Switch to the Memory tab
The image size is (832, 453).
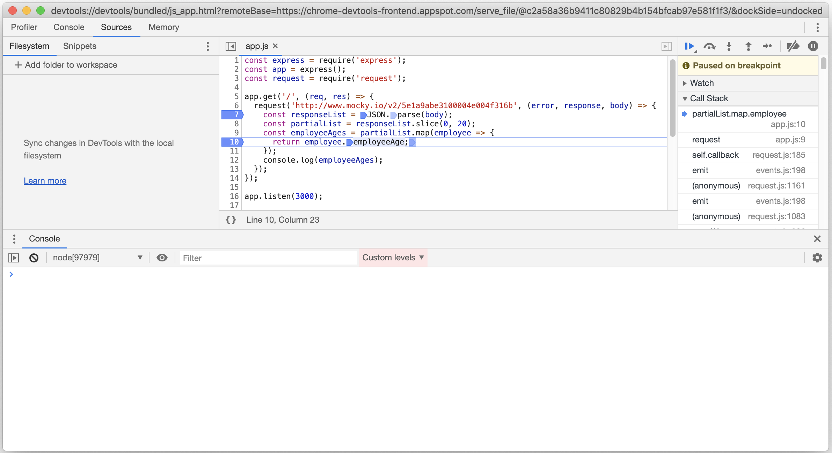click(x=163, y=27)
